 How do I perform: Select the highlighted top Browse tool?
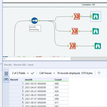96,16
